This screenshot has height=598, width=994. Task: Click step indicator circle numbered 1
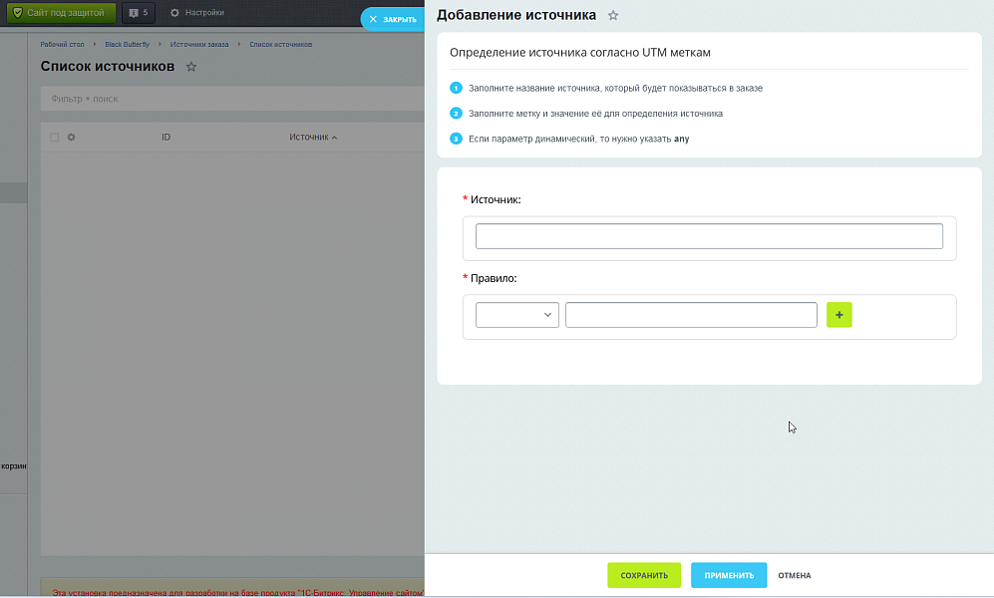point(455,88)
